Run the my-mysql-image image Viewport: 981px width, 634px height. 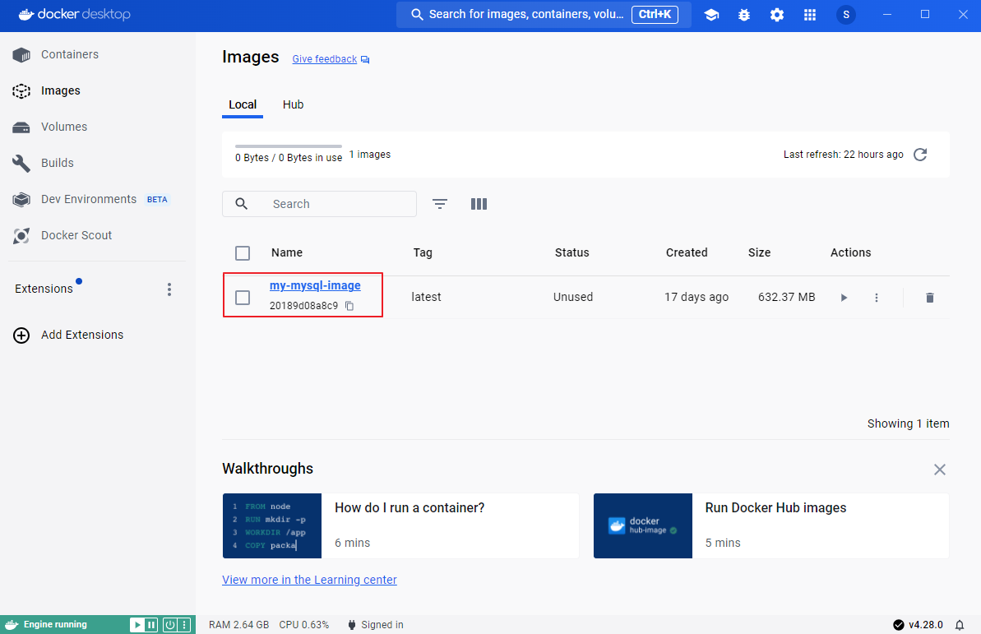pos(844,298)
